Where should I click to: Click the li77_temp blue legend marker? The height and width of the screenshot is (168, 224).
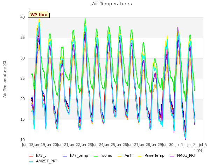pyautogui.click(x=65, y=156)
